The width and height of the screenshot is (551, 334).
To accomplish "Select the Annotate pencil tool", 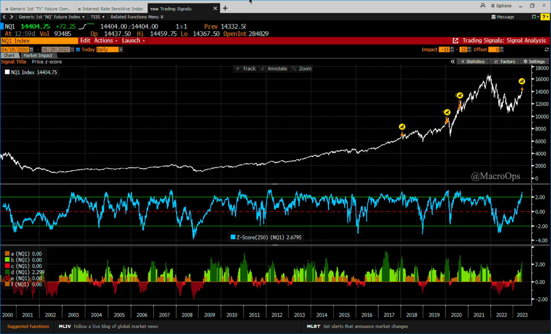I will [274, 69].
